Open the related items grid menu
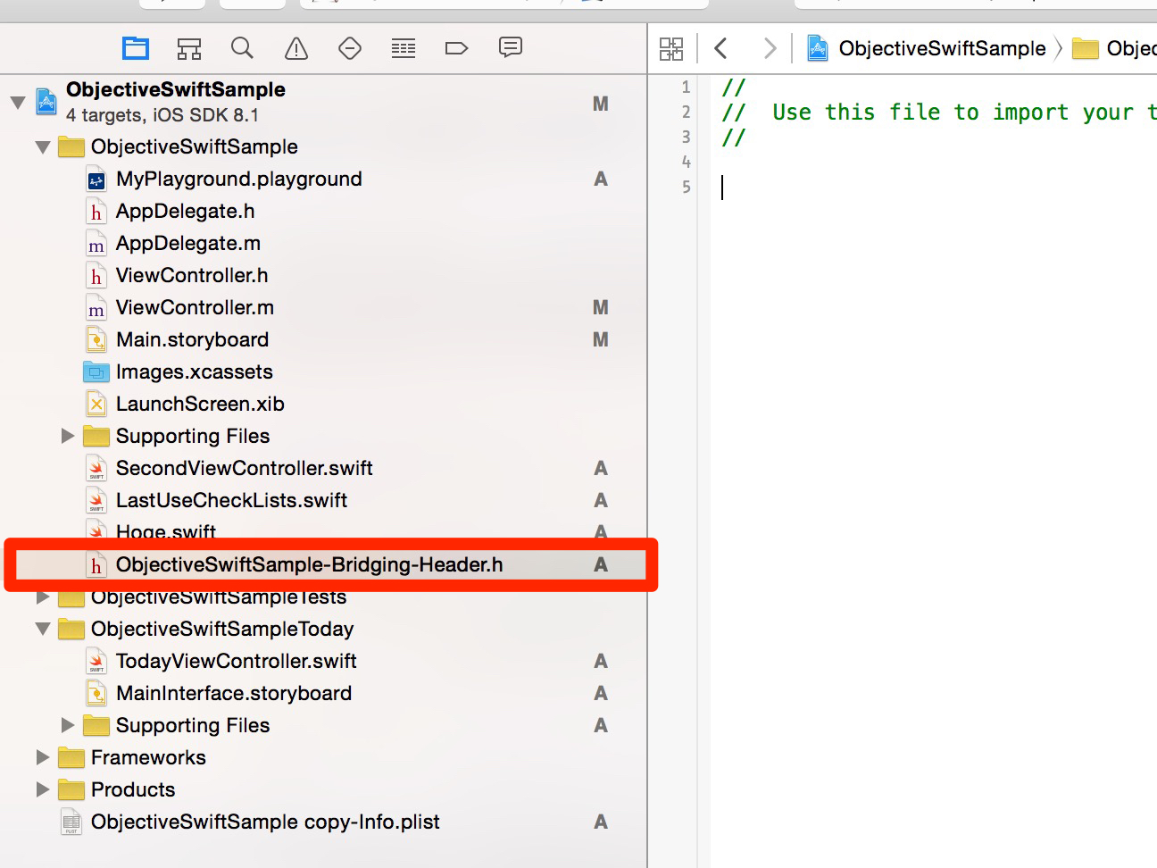The height and width of the screenshot is (868, 1157). [671, 48]
